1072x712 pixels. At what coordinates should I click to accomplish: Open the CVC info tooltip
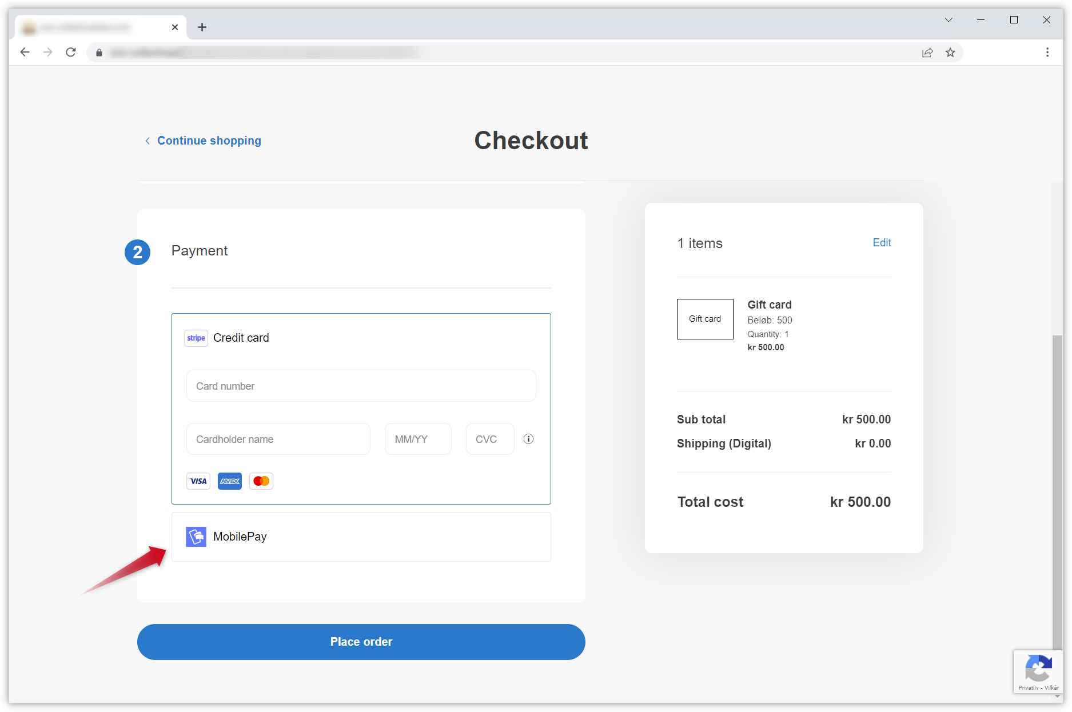[x=528, y=439]
